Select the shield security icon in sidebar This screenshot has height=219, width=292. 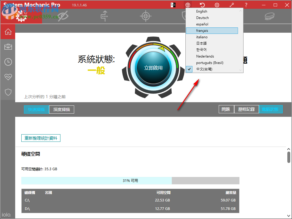(8, 92)
